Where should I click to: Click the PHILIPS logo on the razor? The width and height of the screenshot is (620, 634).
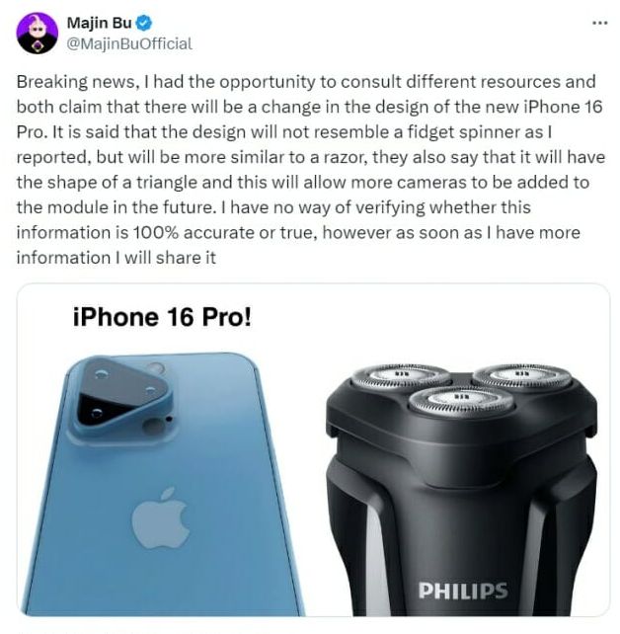click(x=463, y=591)
